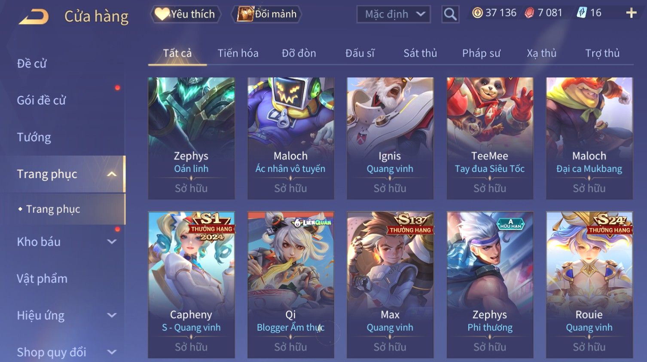Screen dimensions: 647x362
Task: Select Zephys Oán linh skin card
Action: (191, 138)
